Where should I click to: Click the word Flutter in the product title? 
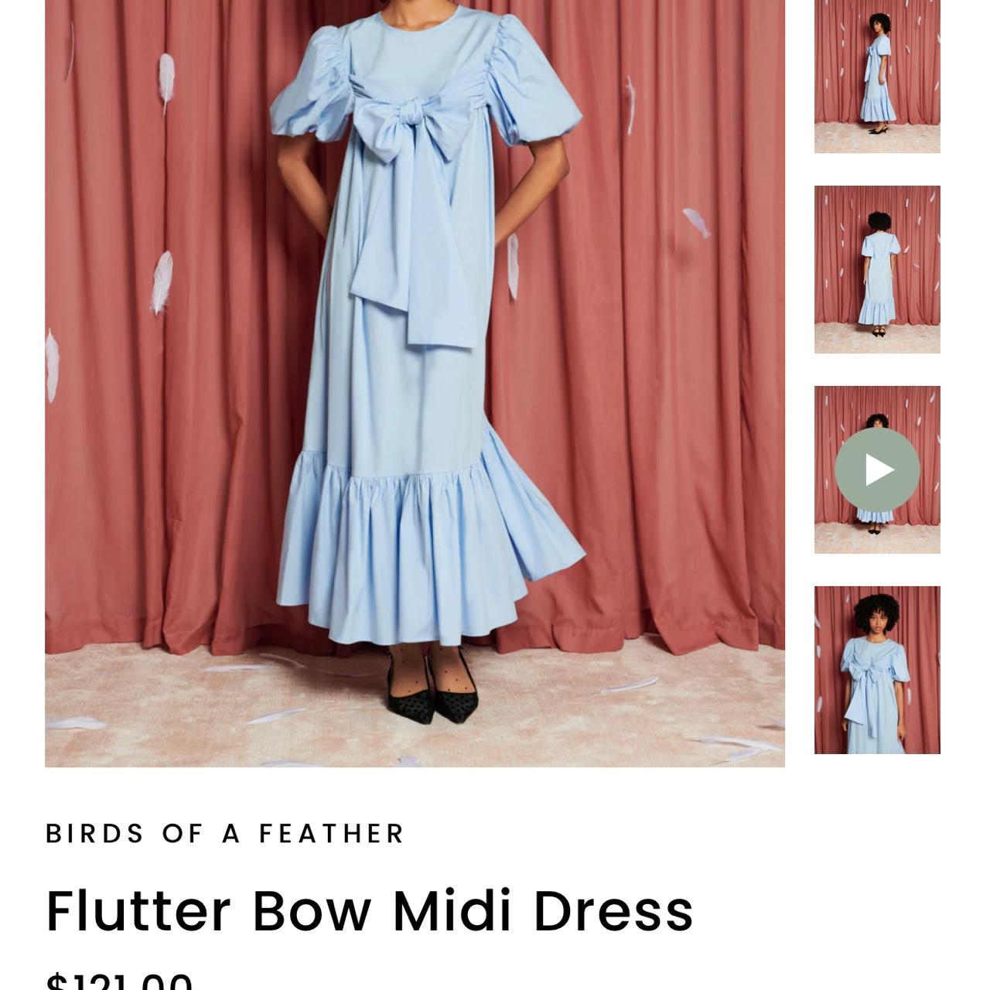(x=138, y=910)
